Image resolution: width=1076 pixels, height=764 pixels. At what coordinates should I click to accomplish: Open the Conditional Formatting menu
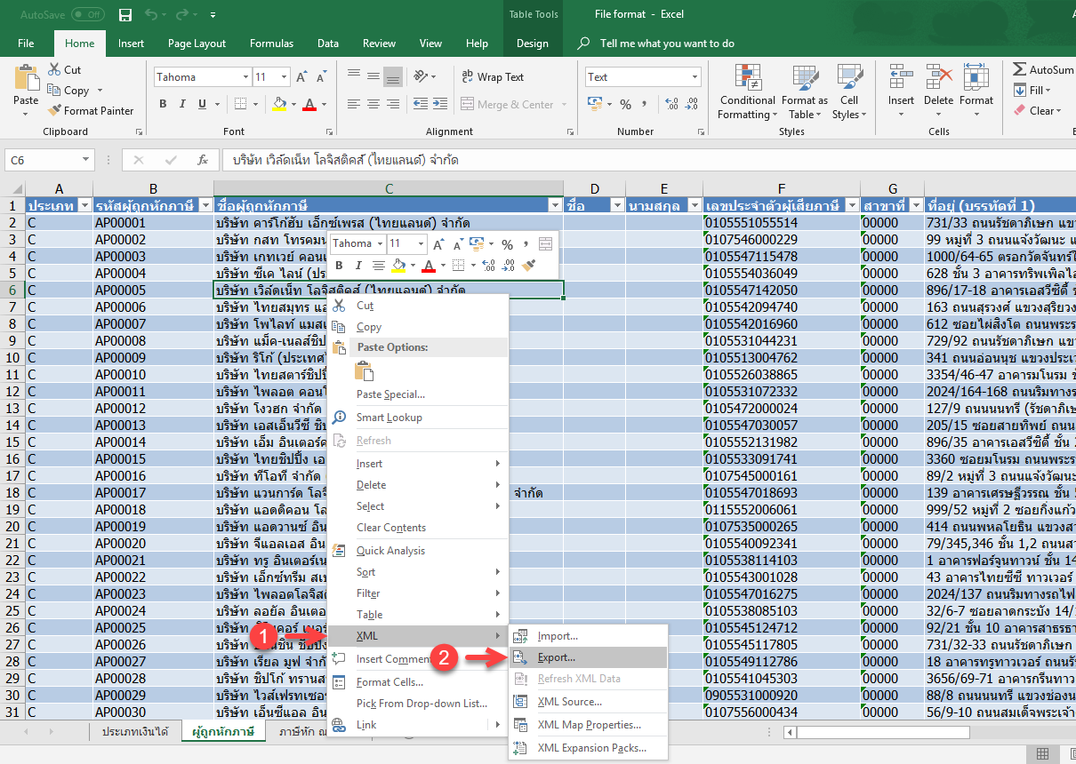point(748,92)
